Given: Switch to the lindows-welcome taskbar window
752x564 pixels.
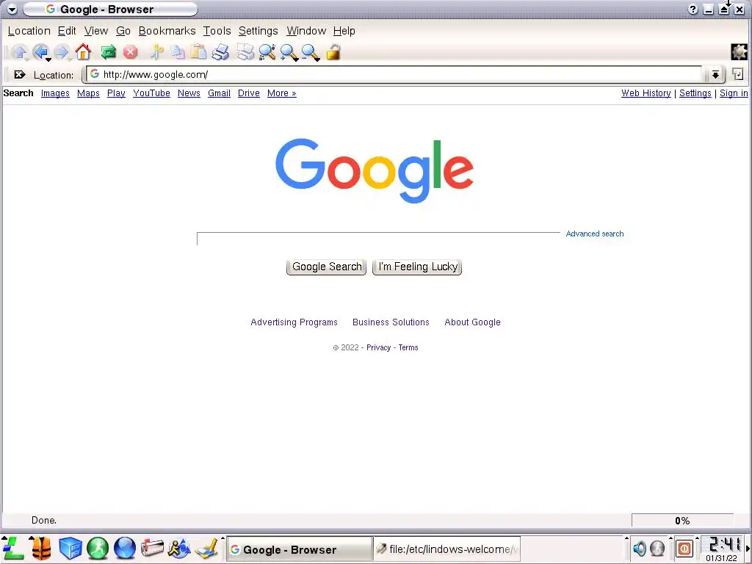Looking at the screenshot, I should tap(446, 549).
